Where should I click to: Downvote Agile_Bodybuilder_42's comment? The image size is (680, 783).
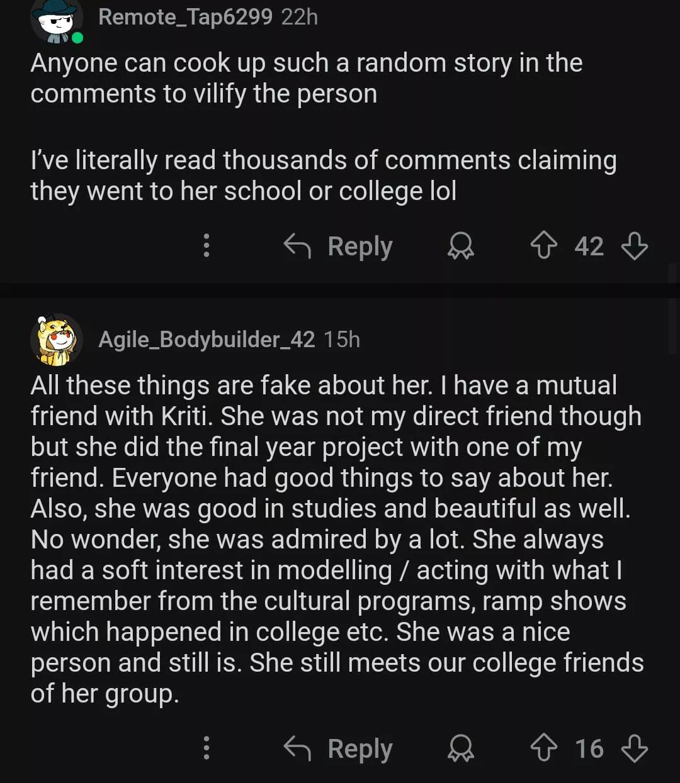click(x=634, y=748)
